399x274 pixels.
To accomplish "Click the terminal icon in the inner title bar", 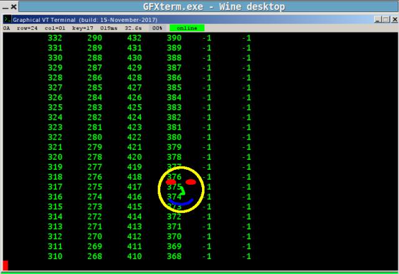I will pos(7,19).
